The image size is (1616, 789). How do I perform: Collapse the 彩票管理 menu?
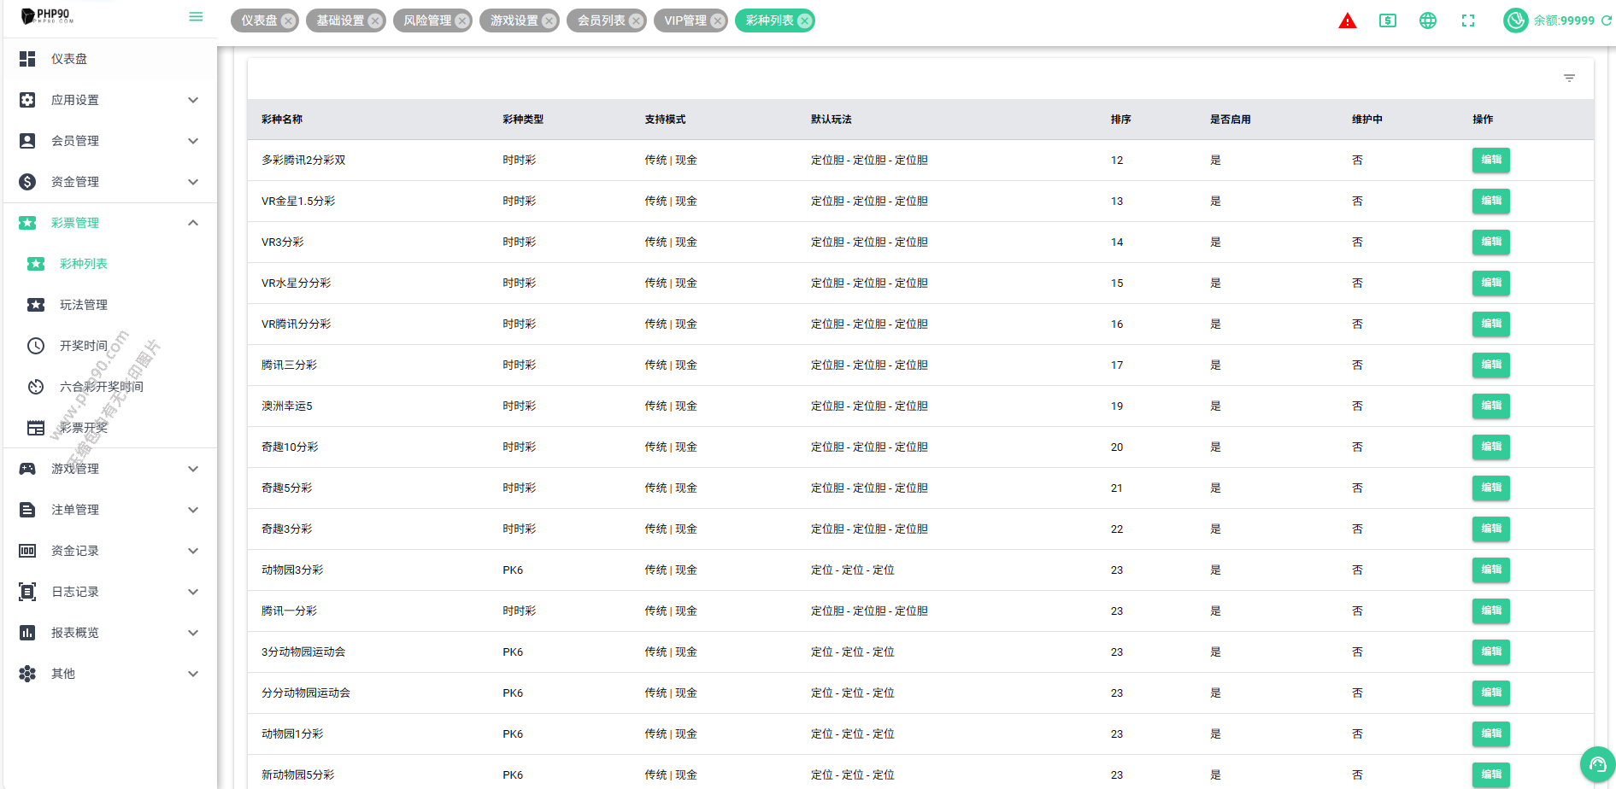[109, 223]
